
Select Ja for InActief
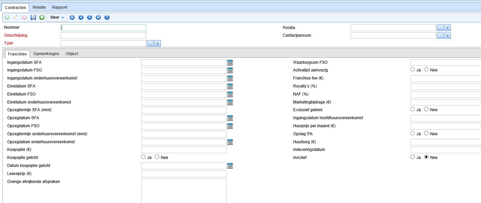tap(412, 157)
